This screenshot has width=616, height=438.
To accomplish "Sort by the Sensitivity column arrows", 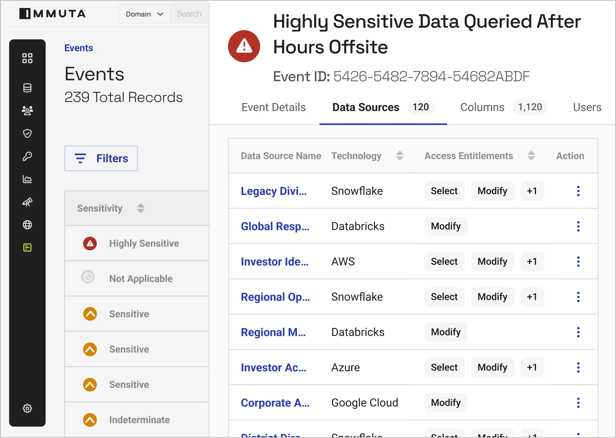I will pos(141,208).
